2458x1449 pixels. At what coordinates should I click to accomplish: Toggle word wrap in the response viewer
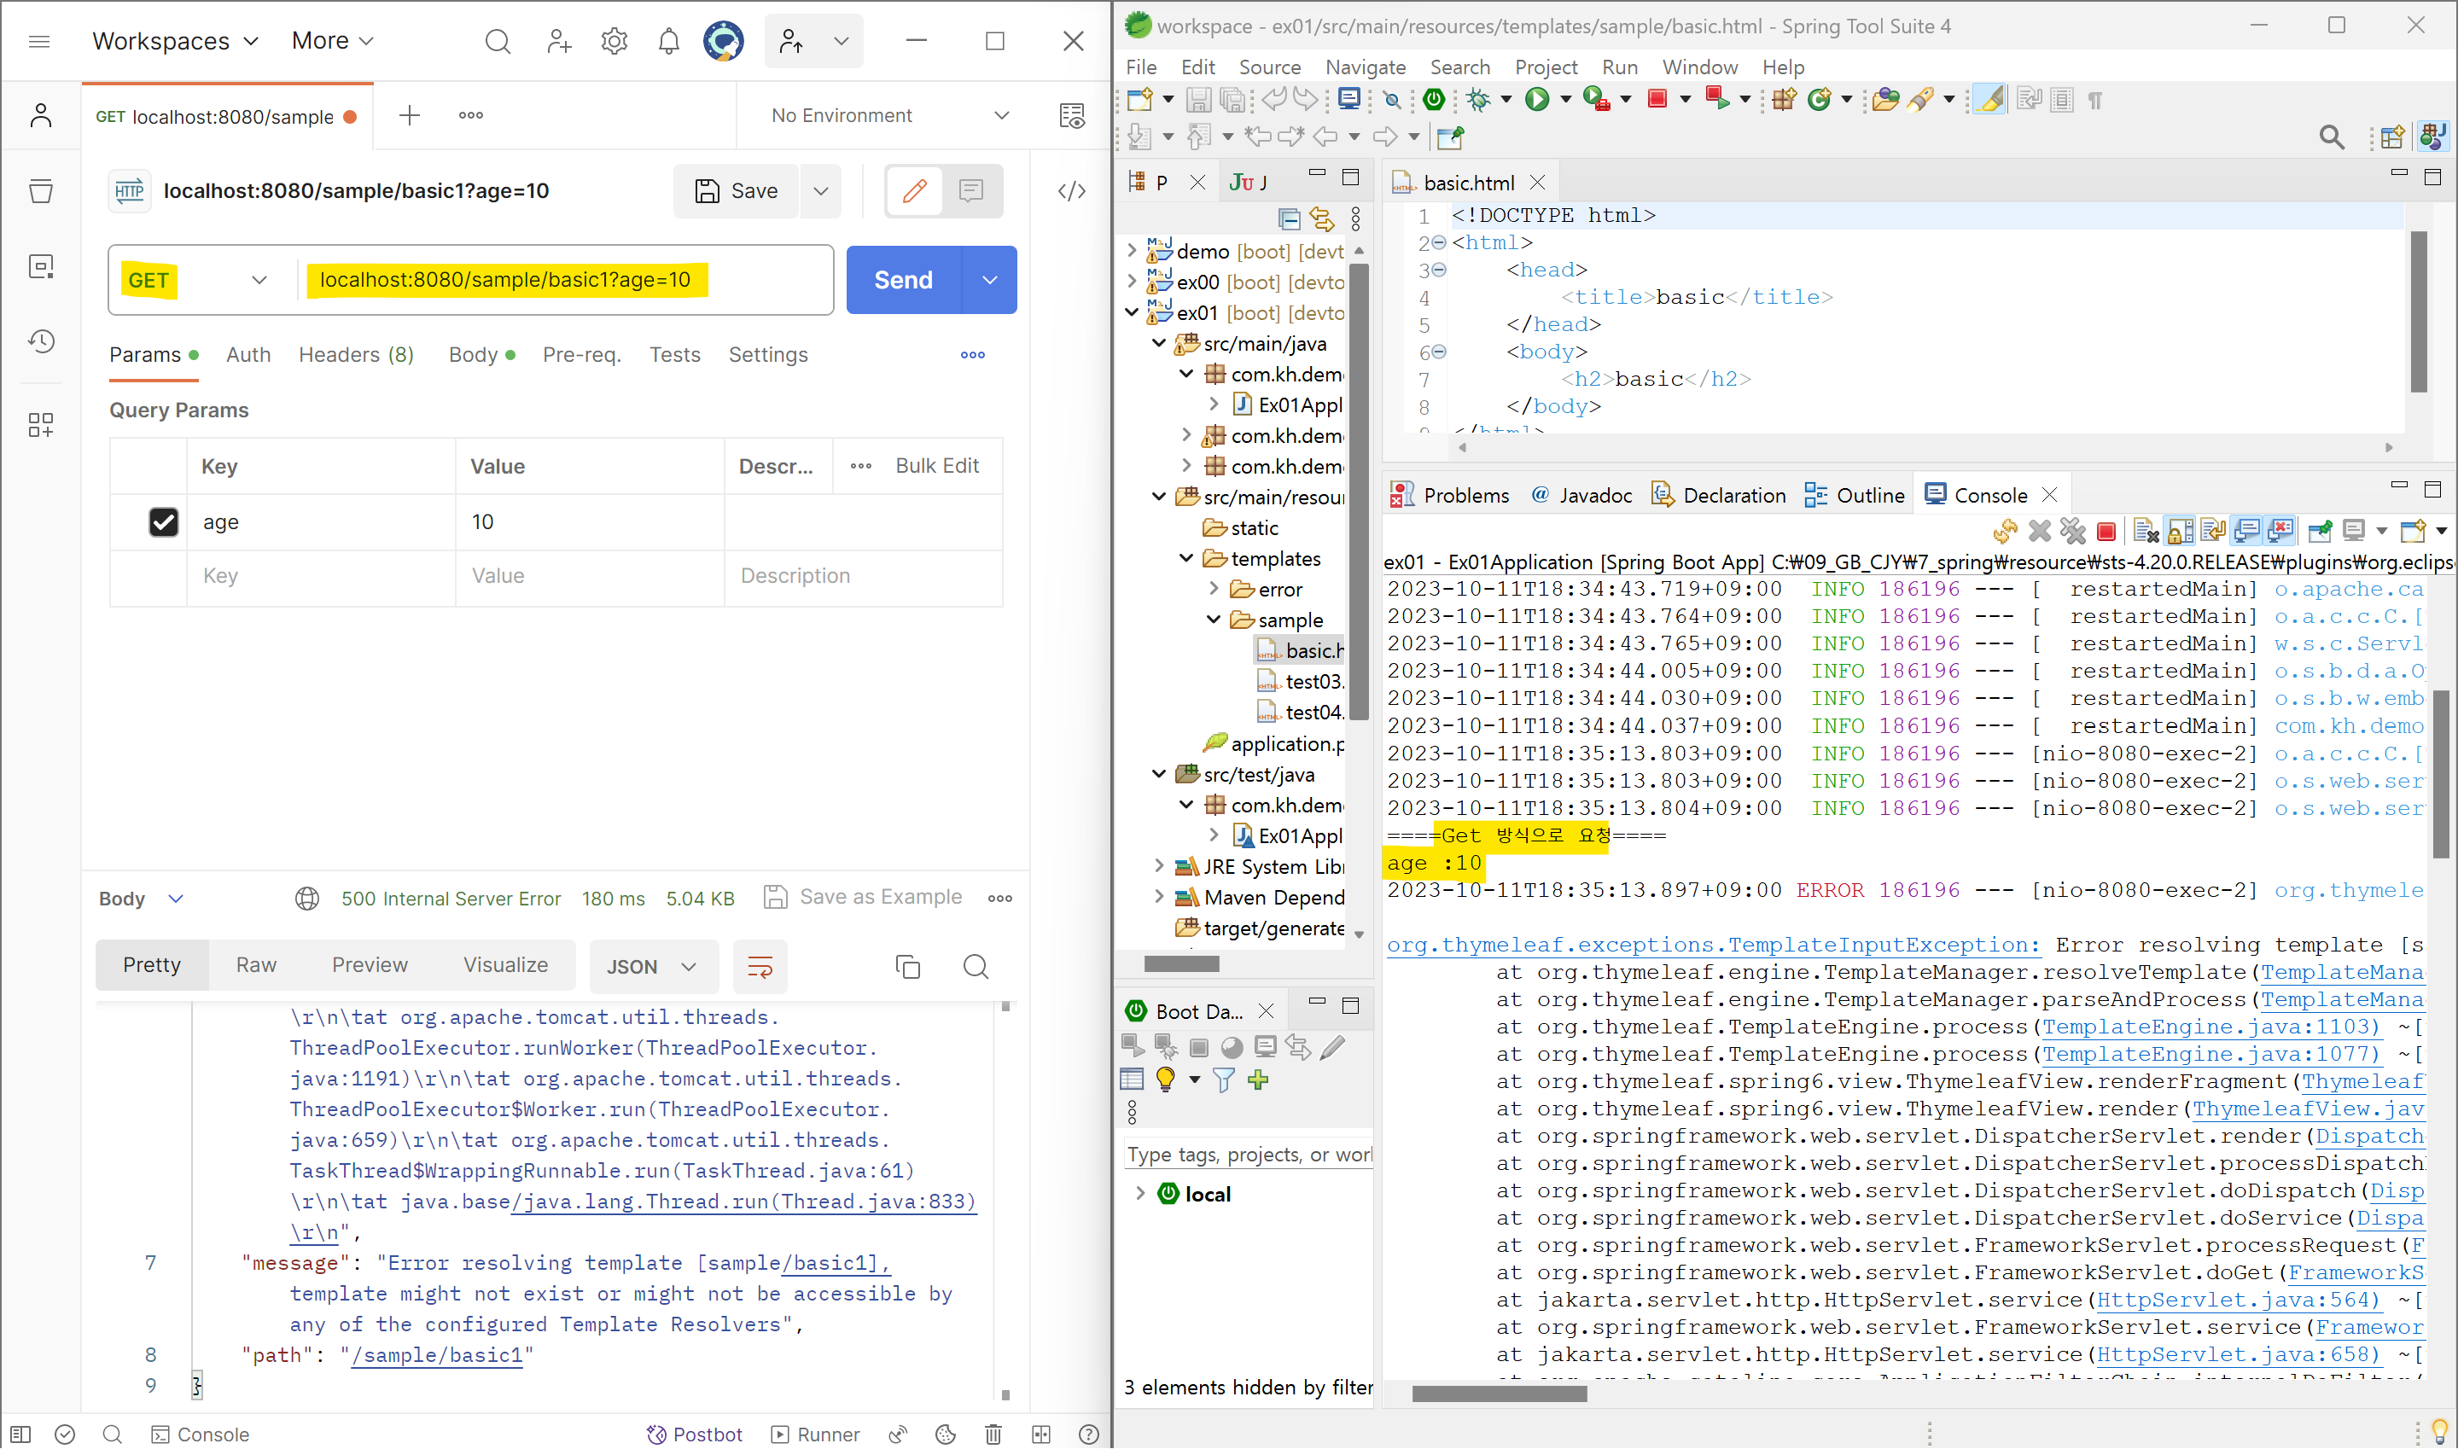pyautogui.click(x=760, y=967)
